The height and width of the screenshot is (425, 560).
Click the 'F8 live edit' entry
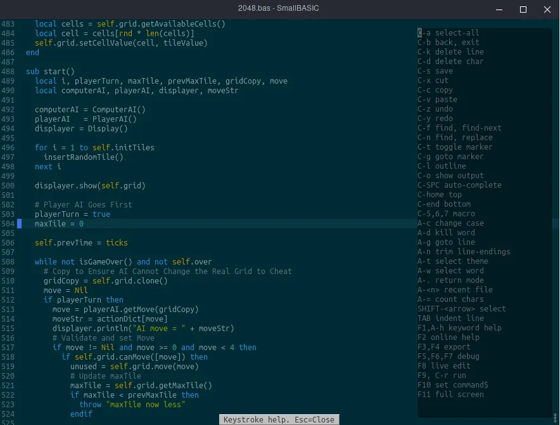[x=444, y=366]
